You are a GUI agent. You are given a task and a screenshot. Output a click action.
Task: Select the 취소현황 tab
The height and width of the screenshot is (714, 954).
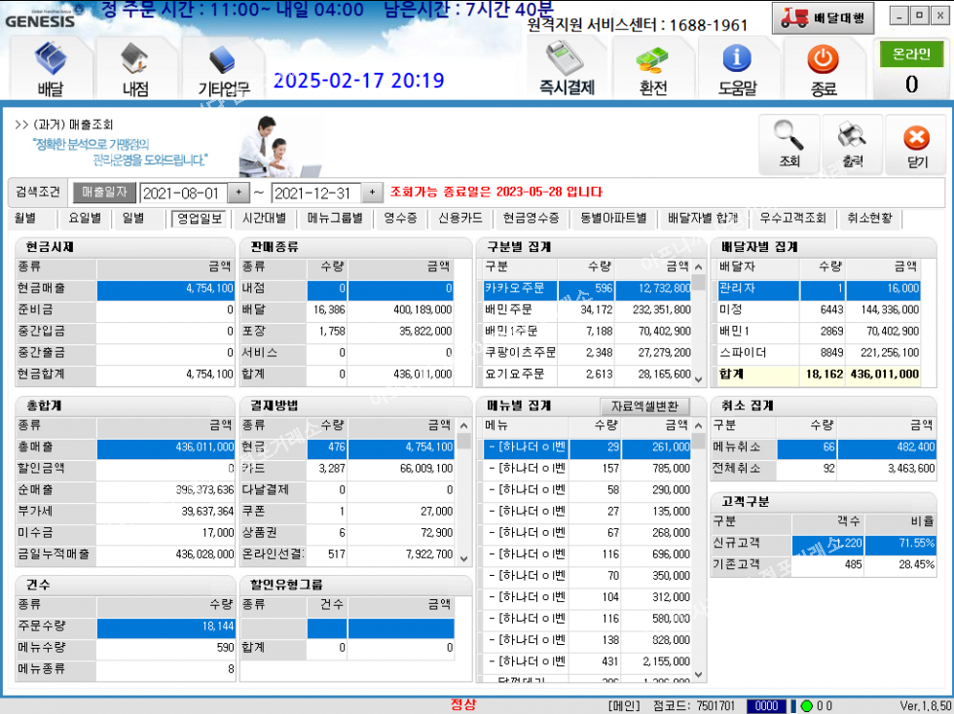tap(869, 219)
